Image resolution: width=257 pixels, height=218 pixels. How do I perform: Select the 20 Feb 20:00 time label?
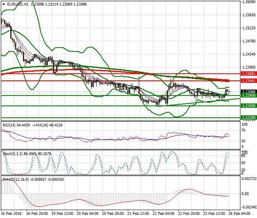[113, 214]
